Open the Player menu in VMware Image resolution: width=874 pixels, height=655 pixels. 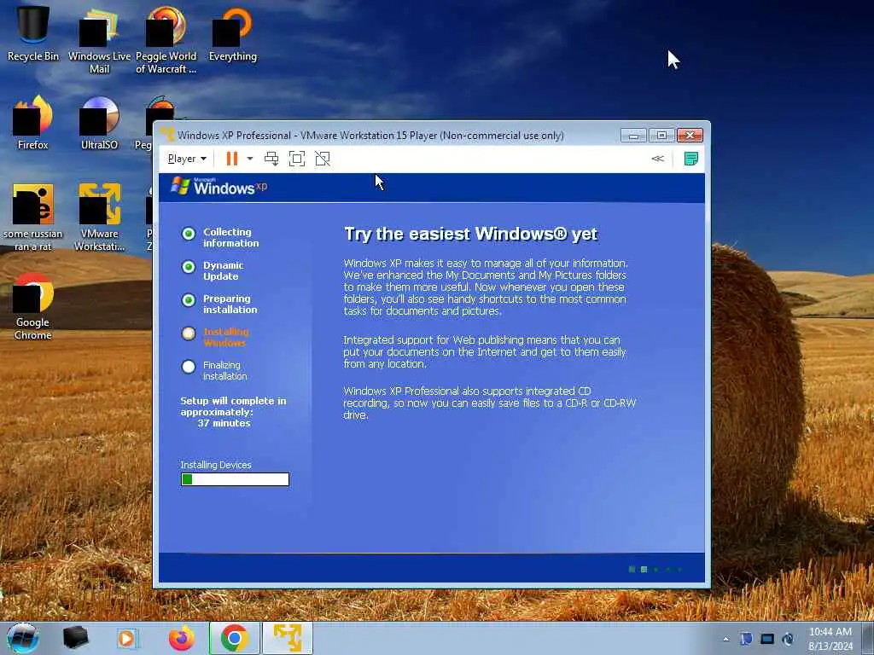[x=187, y=159]
